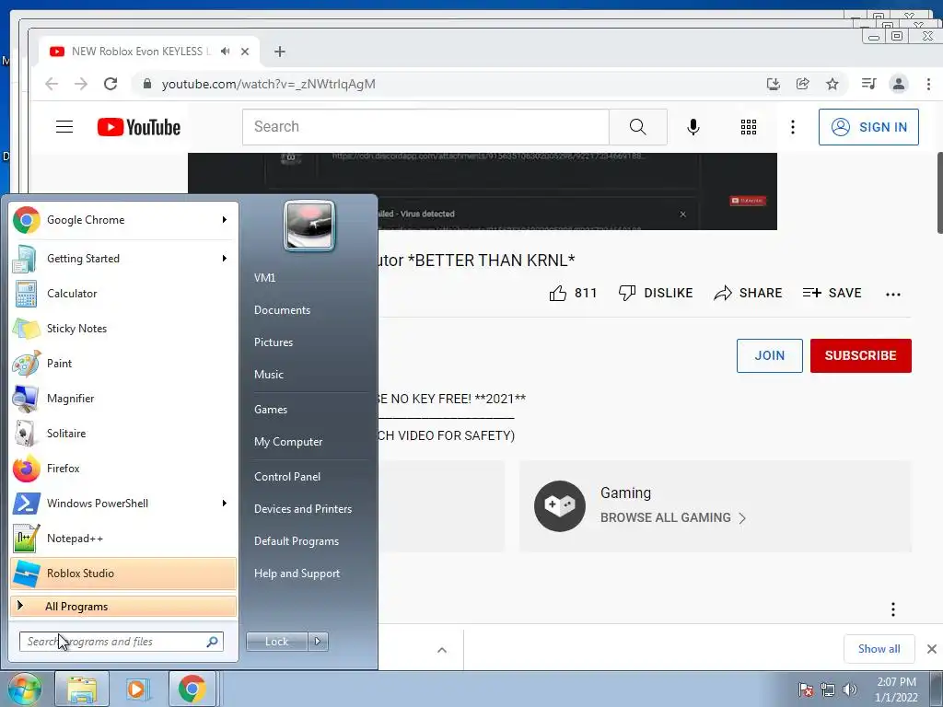Click SHARE under the video
Screen dimensions: 943x707
click(x=748, y=293)
